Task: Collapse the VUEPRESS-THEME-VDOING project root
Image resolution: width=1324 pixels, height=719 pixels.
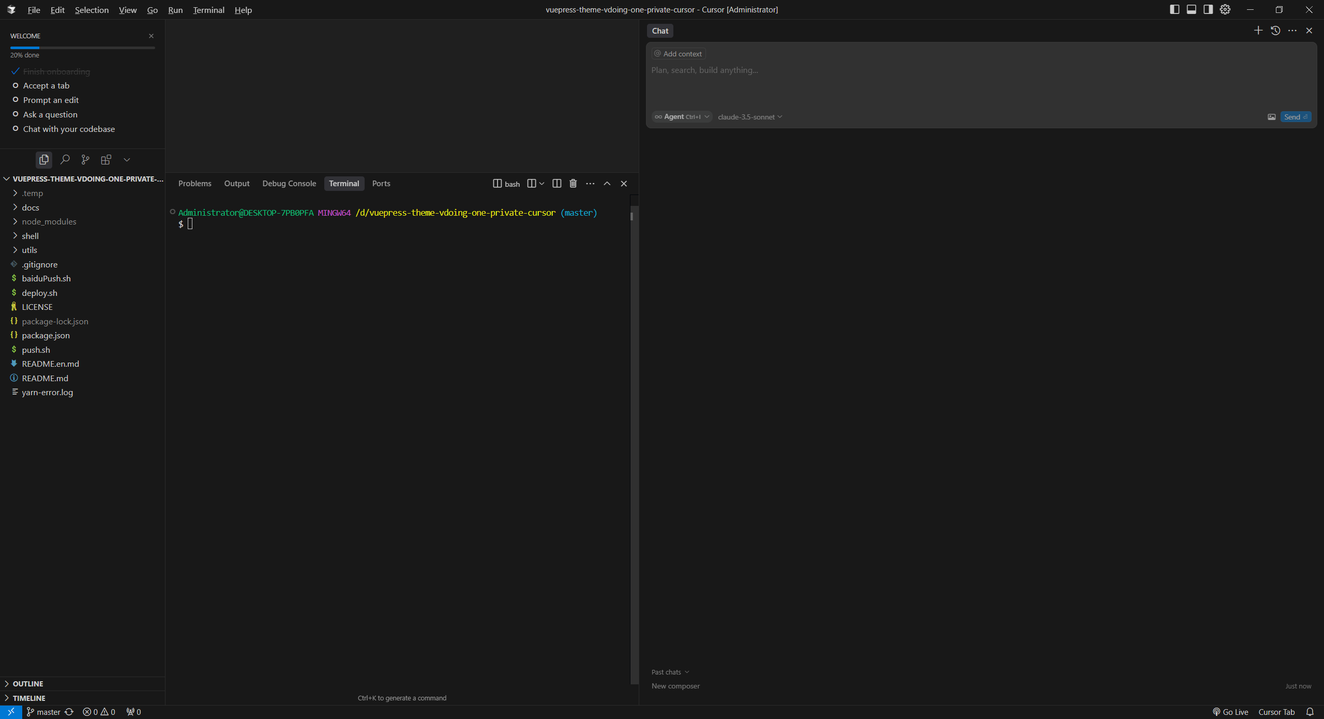Action: point(83,179)
